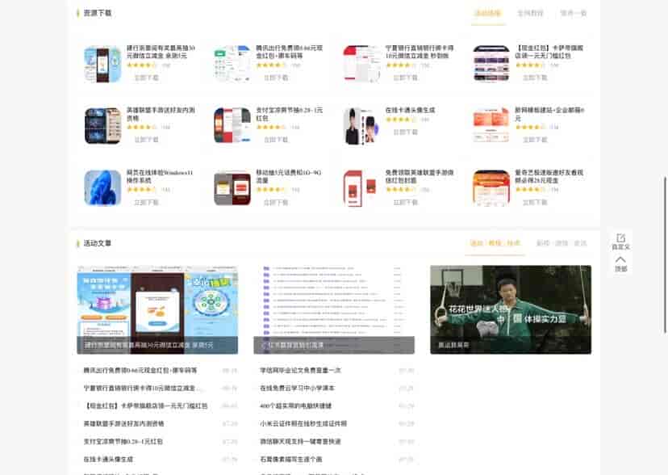Open the 微信聊天现支持一键弯查快递 article
This screenshot has height=475, width=668.
(300, 442)
